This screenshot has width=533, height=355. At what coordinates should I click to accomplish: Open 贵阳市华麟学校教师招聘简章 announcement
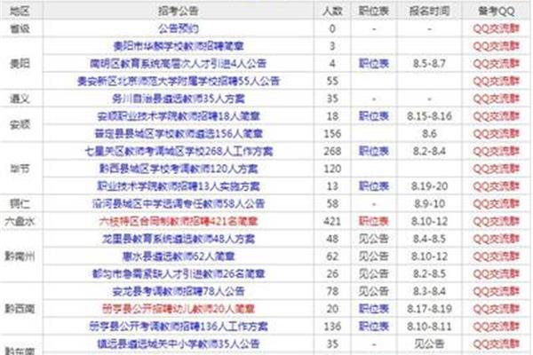[x=179, y=46]
